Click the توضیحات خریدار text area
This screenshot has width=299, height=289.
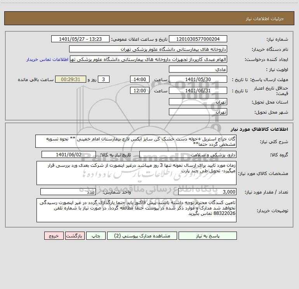136,210
